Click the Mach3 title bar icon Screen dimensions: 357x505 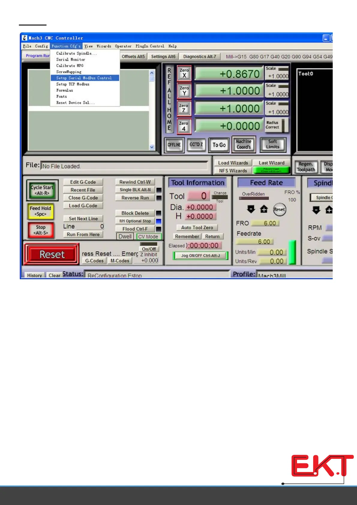click(x=24, y=38)
